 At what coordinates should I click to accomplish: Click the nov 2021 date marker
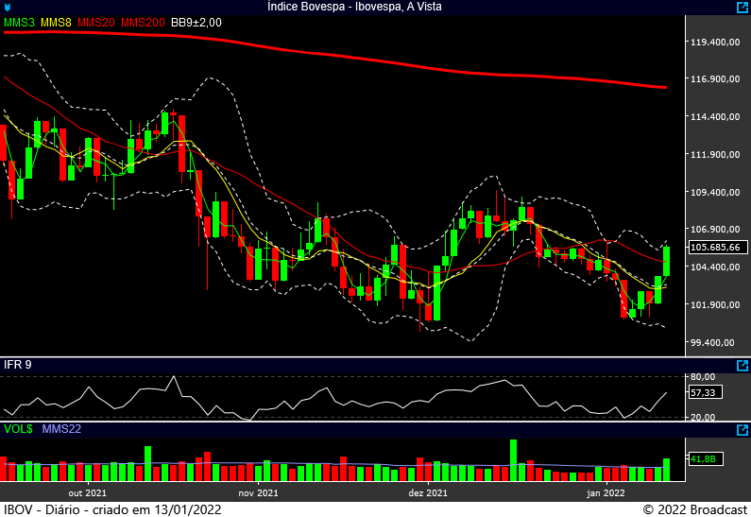pos(258,492)
